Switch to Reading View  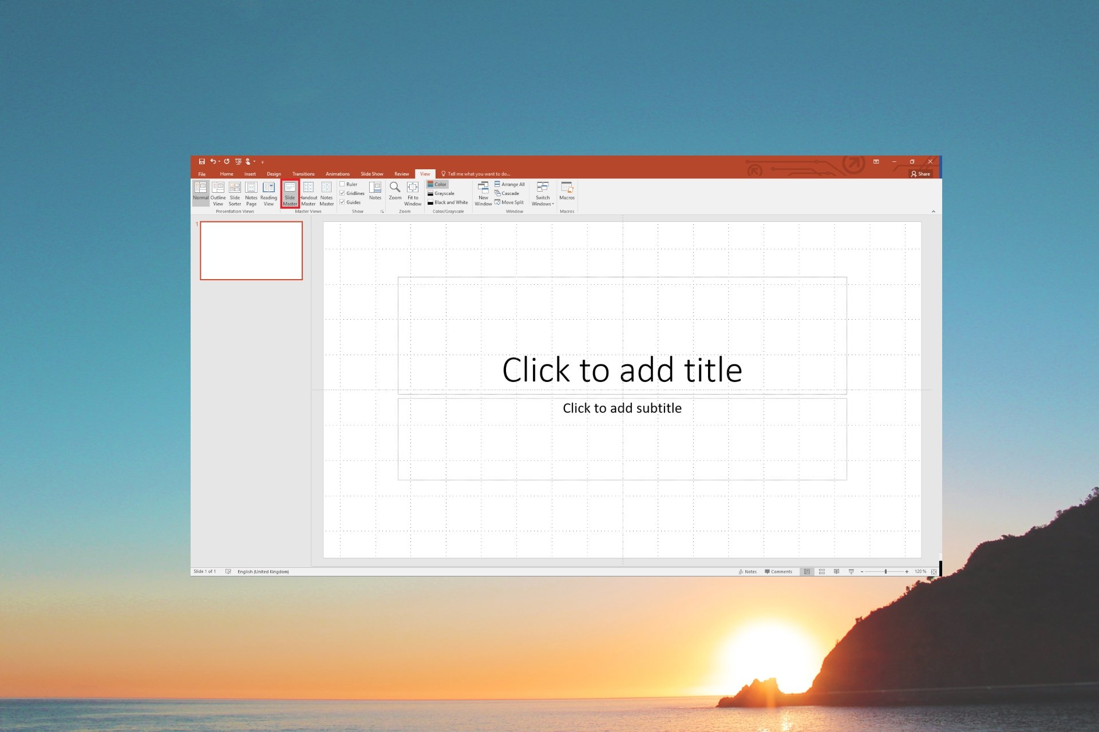pyautogui.click(x=268, y=193)
